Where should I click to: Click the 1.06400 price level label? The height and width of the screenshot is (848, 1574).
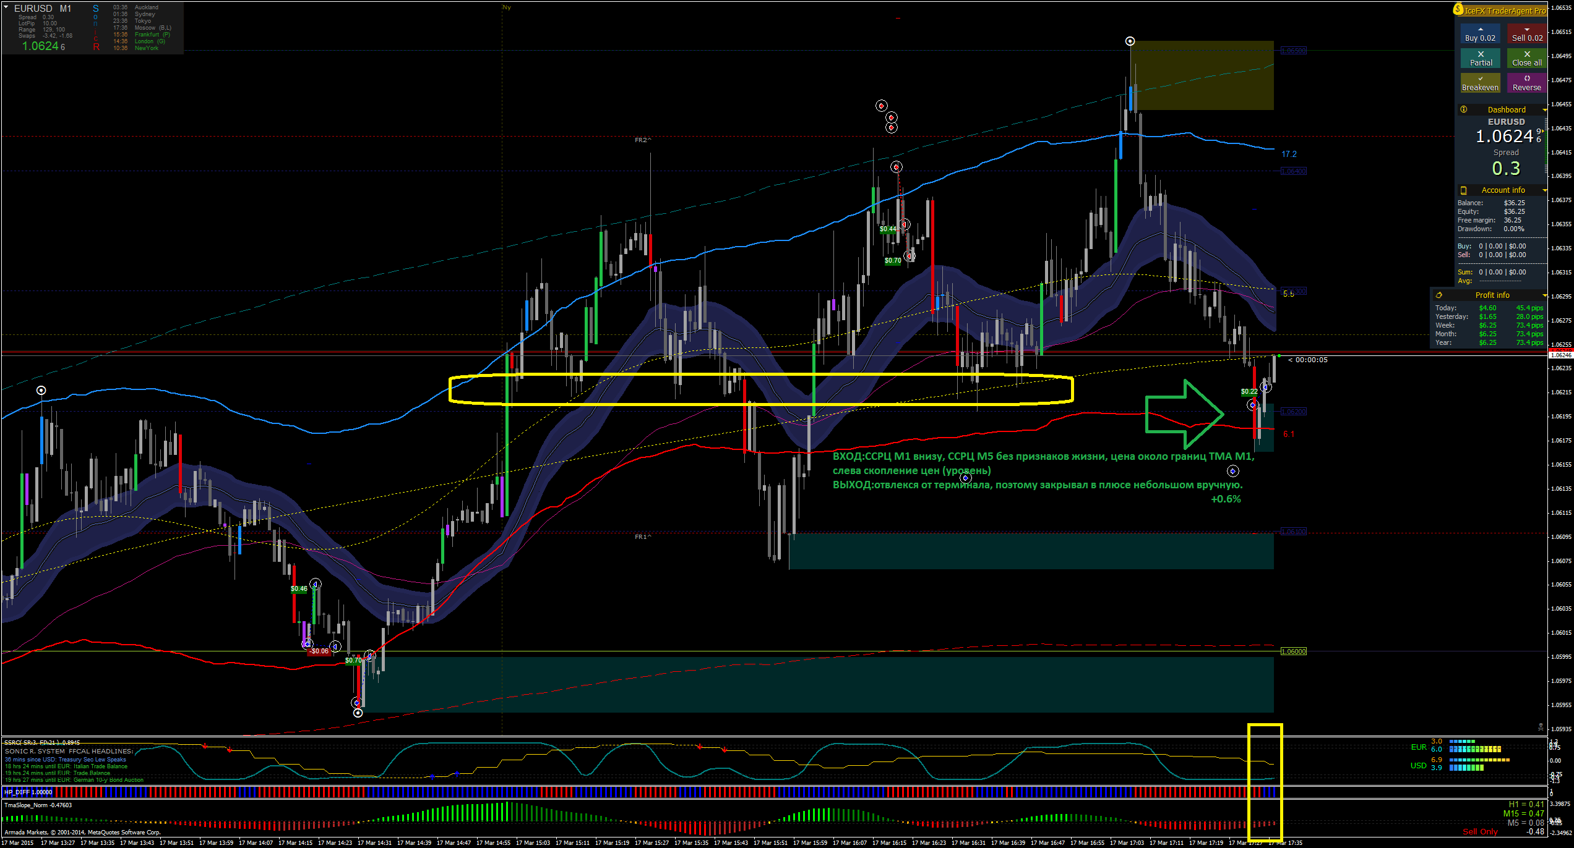point(1294,171)
